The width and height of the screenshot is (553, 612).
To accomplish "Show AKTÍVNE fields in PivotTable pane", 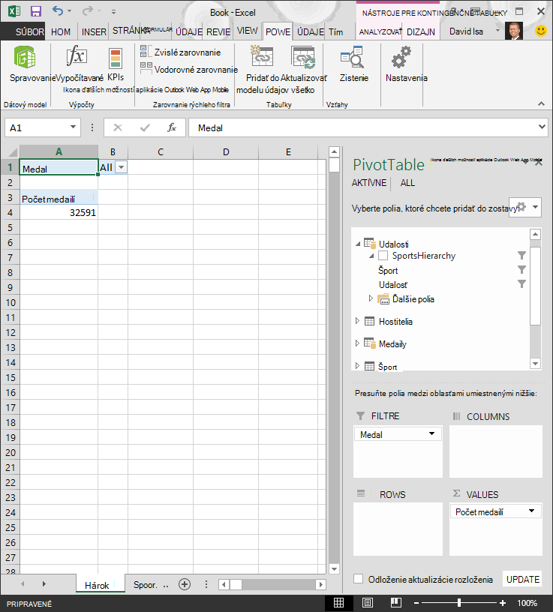I will click(x=369, y=183).
